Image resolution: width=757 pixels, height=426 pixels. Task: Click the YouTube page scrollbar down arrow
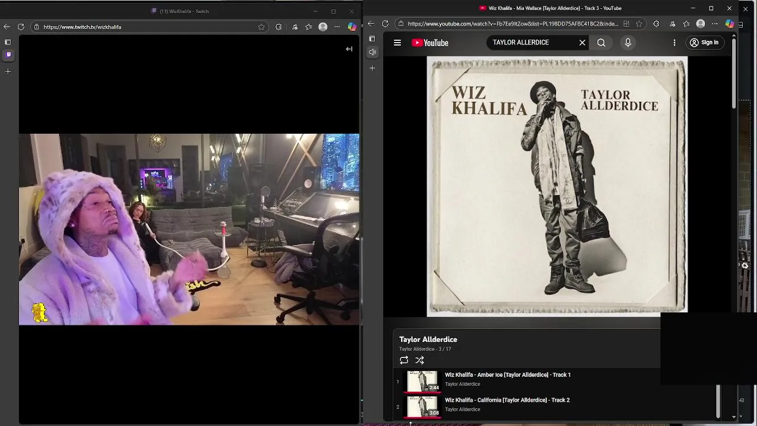pos(734,417)
